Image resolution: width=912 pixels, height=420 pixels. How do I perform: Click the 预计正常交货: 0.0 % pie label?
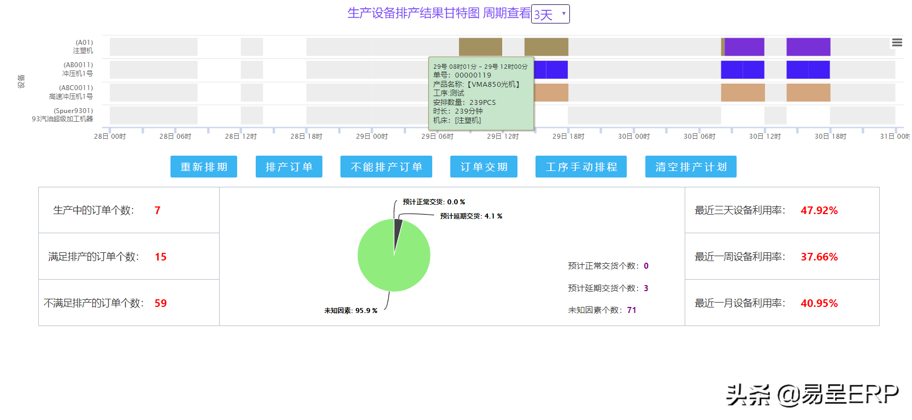(434, 202)
